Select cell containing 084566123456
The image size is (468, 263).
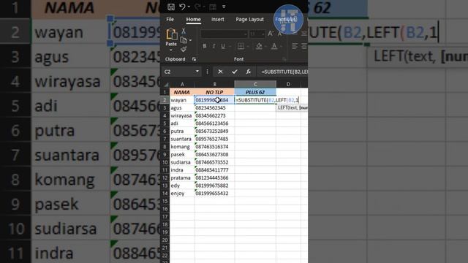214,123
